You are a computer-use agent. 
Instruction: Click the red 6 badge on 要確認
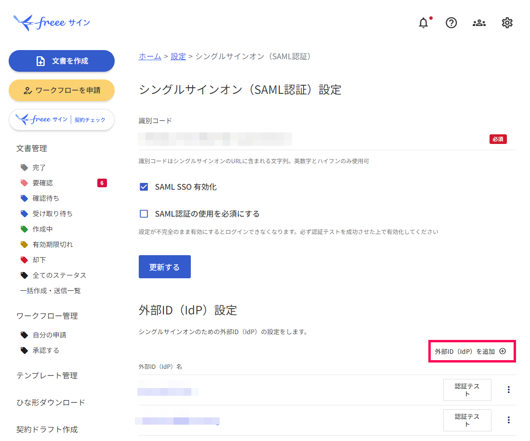click(x=102, y=183)
